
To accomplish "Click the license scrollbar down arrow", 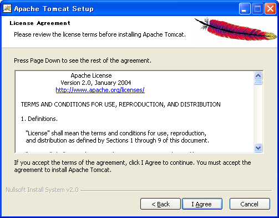I will tap(258, 148).
